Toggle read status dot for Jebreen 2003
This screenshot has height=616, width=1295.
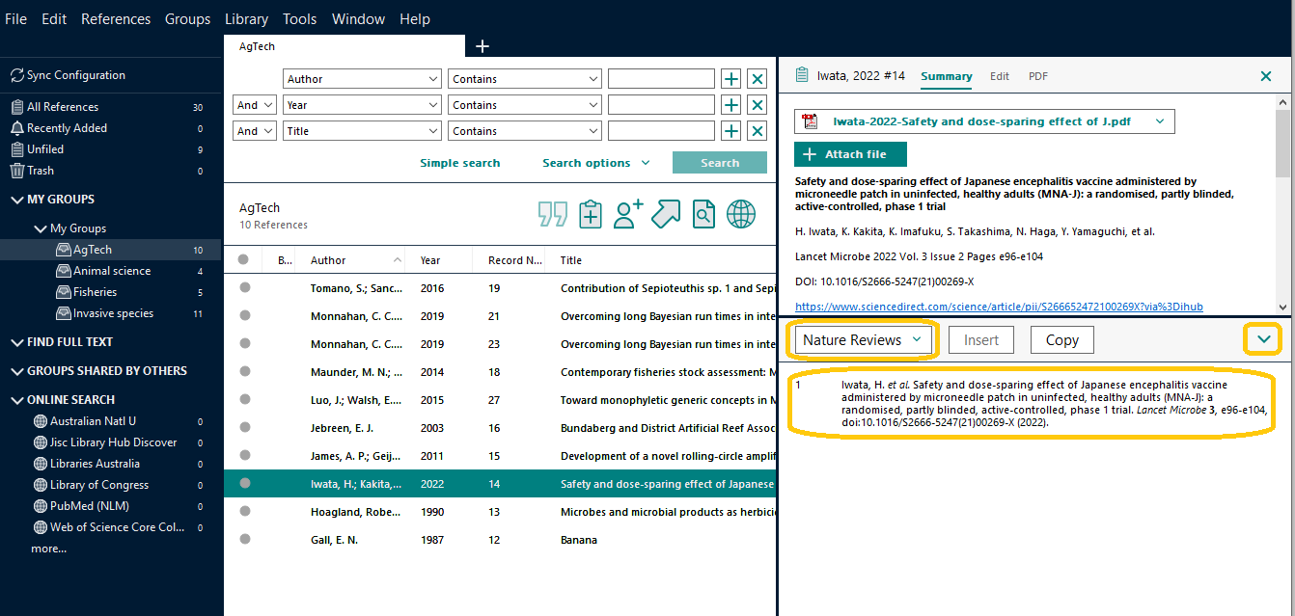click(x=245, y=427)
